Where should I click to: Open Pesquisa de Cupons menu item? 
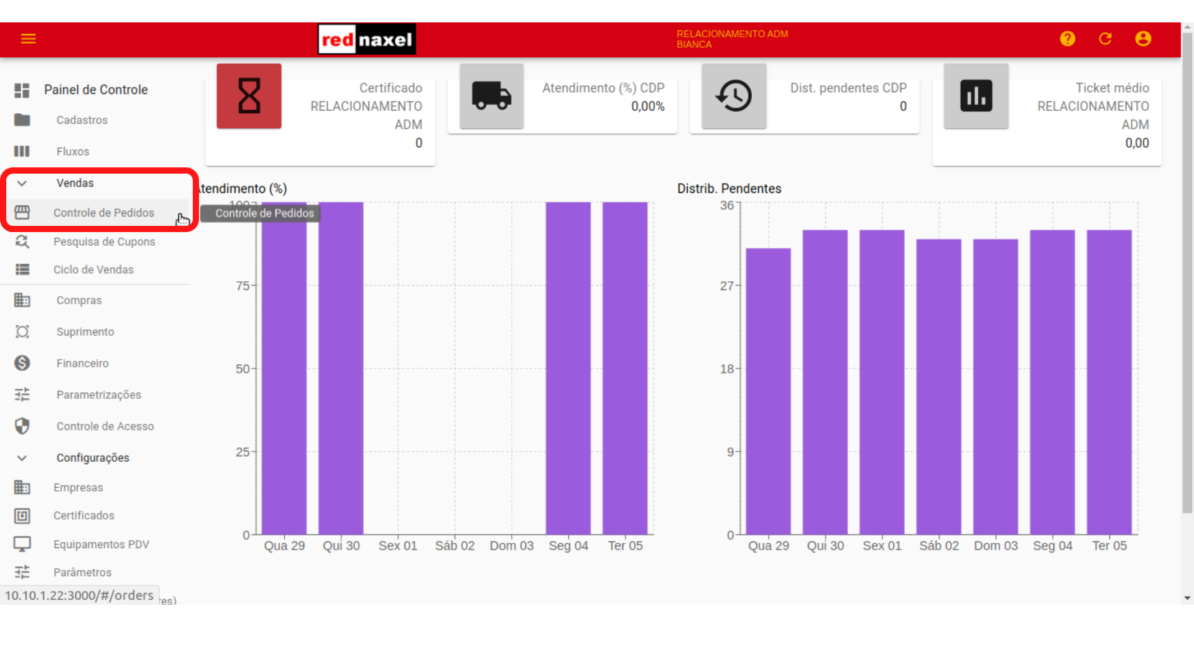(104, 241)
